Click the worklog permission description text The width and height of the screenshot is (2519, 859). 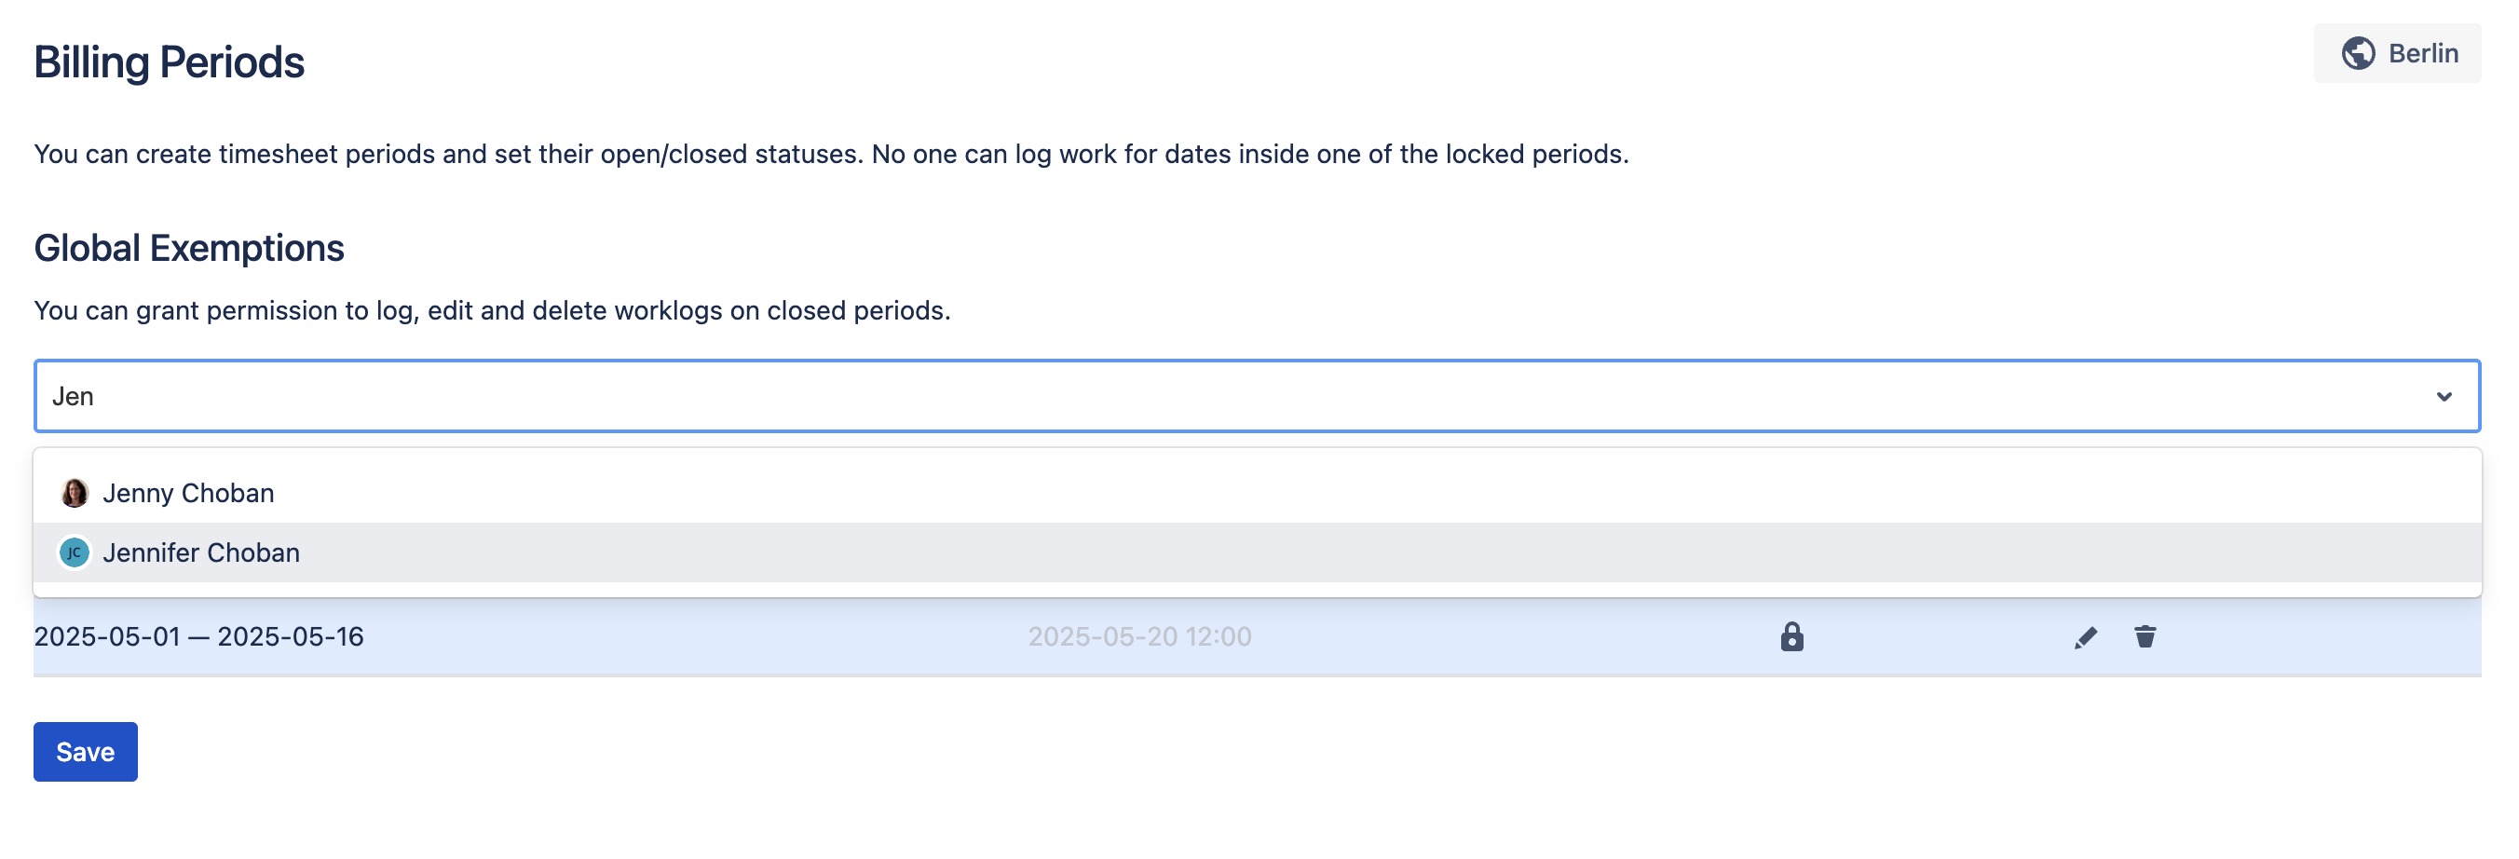pos(492,311)
